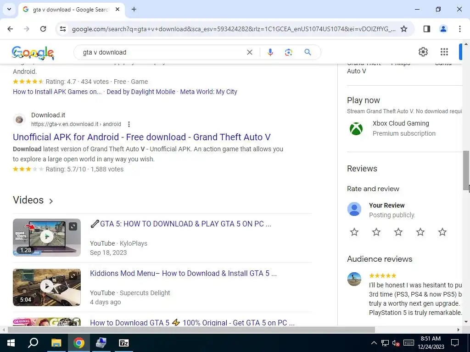
Task: Click the scroll-down arrow of vertical scrollbar
Action: (x=466, y=322)
